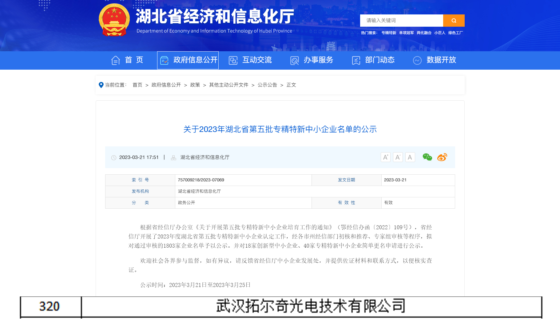Image resolution: width=560 pixels, height=321 pixels.
Task: Click hot search term 单项冠军
Action: coord(406,33)
